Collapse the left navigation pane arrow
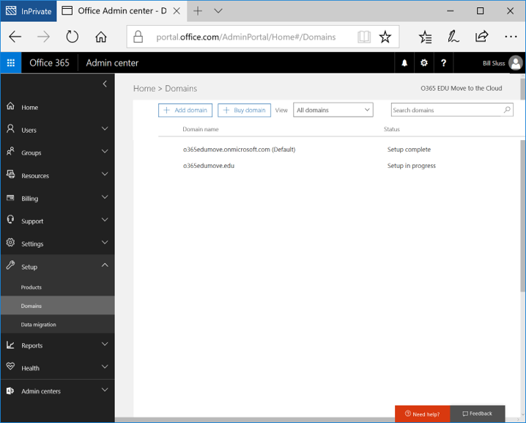 click(105, 84)
